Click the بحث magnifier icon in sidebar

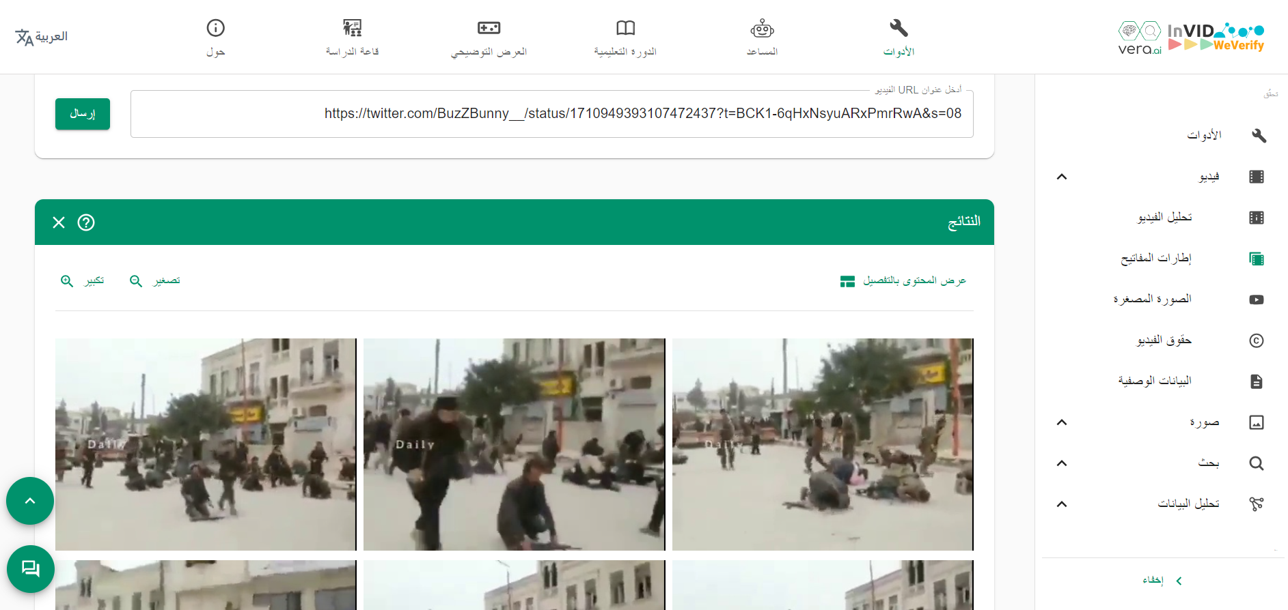pos(1257,463)
